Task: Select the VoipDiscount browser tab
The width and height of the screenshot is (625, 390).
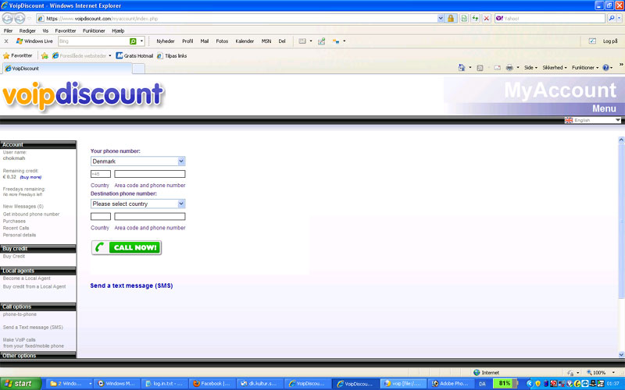Action: pyautogui.click(x=67, y=69)
